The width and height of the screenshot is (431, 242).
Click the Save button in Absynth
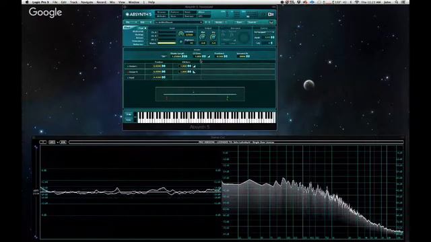239,22
